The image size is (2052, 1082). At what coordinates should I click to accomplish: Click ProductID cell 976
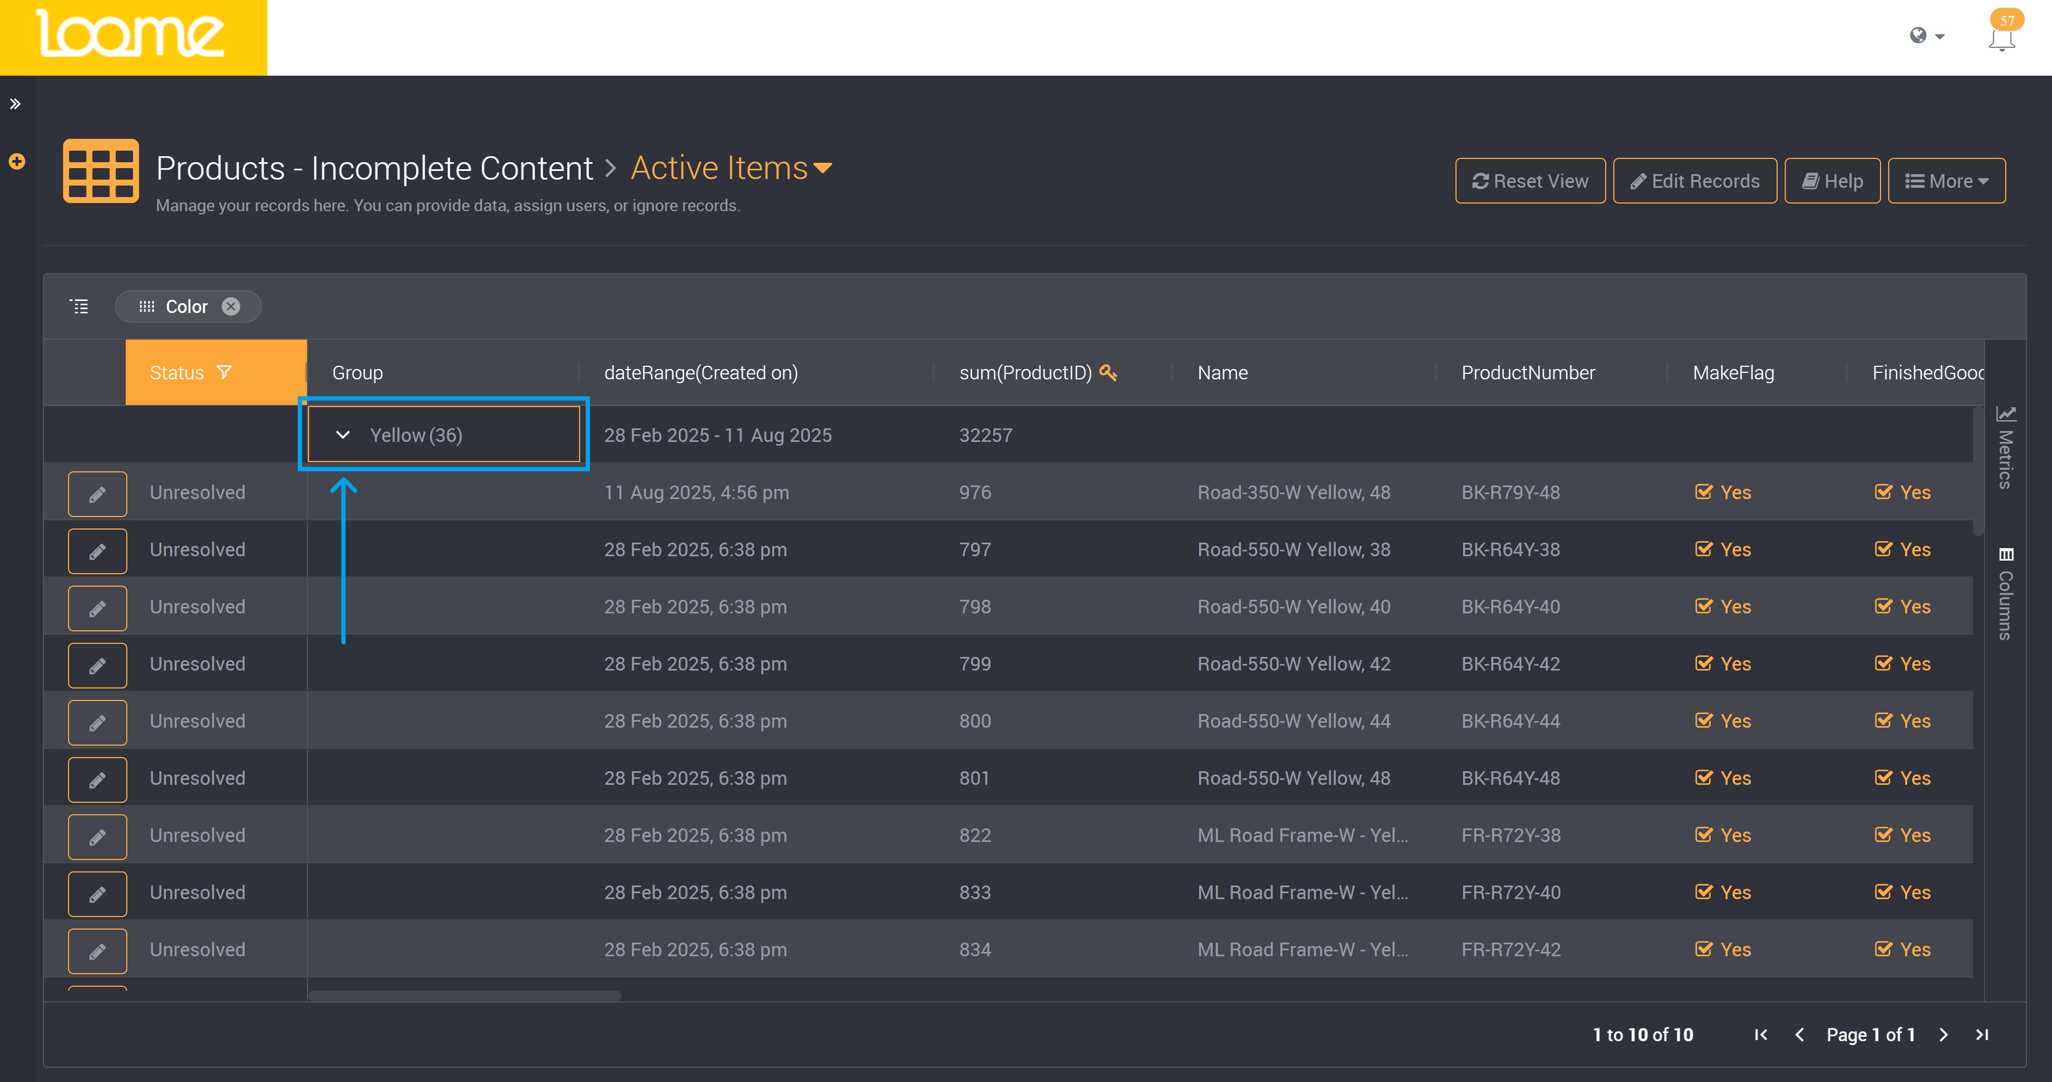click(x=975, y=493)
